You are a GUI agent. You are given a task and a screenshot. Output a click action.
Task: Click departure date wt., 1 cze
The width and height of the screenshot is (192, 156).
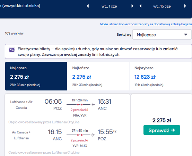coord(109,6)
